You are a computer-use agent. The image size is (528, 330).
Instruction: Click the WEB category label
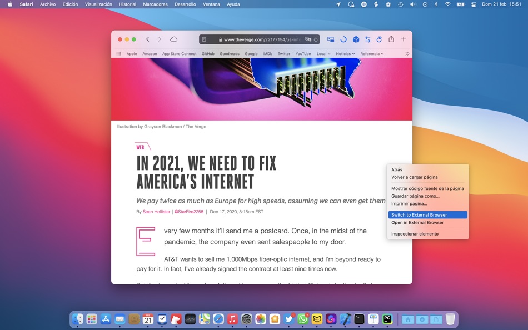tap(141, 147)
